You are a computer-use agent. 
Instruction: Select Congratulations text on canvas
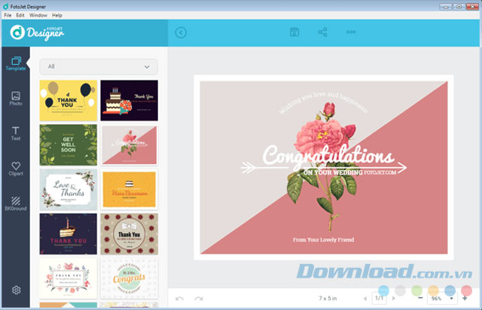coord(328,156)
